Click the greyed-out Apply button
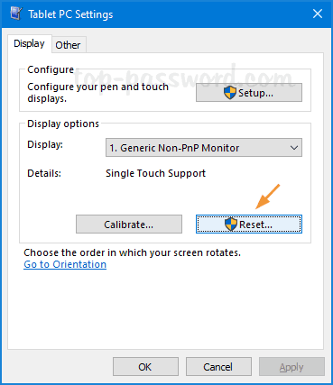Viewport: 333px width, 385px height. [x=291, y=367]
